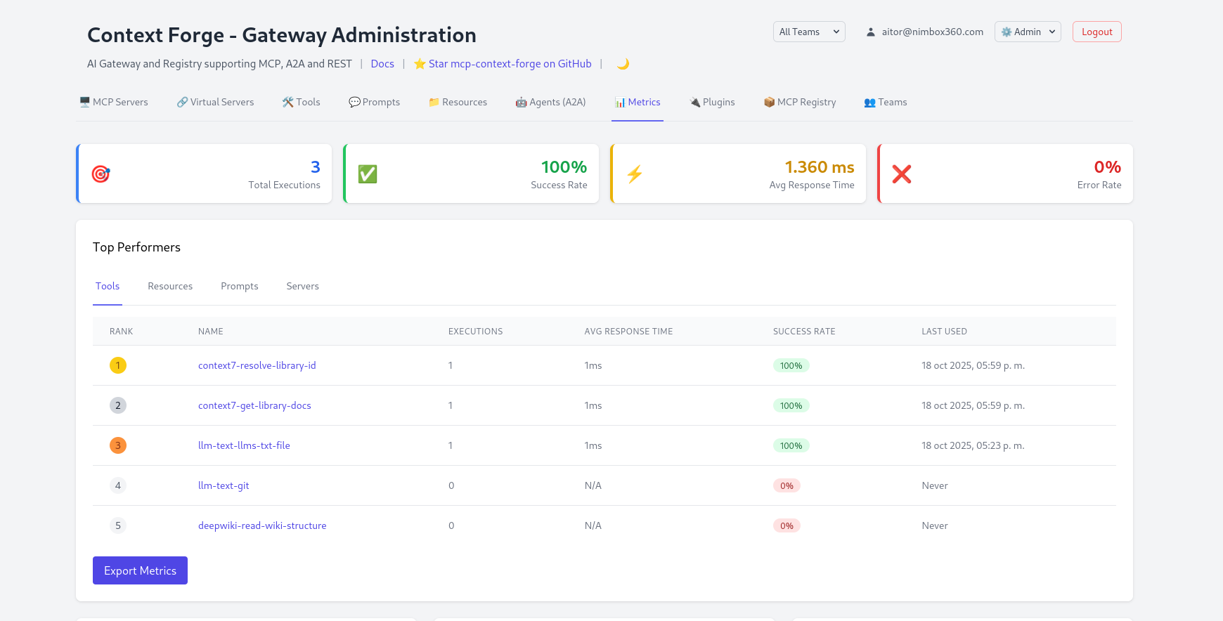Log out using the Logout button

[1096, 32]
